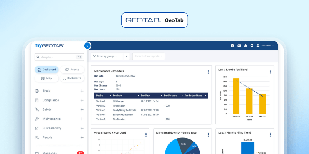
Task: Click the Dec 2022 fuel bar
Action: 236,96
